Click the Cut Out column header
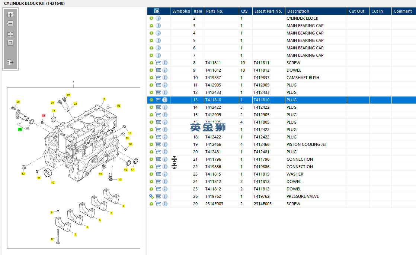The image size is (416, 255). (x=356, y=11)
